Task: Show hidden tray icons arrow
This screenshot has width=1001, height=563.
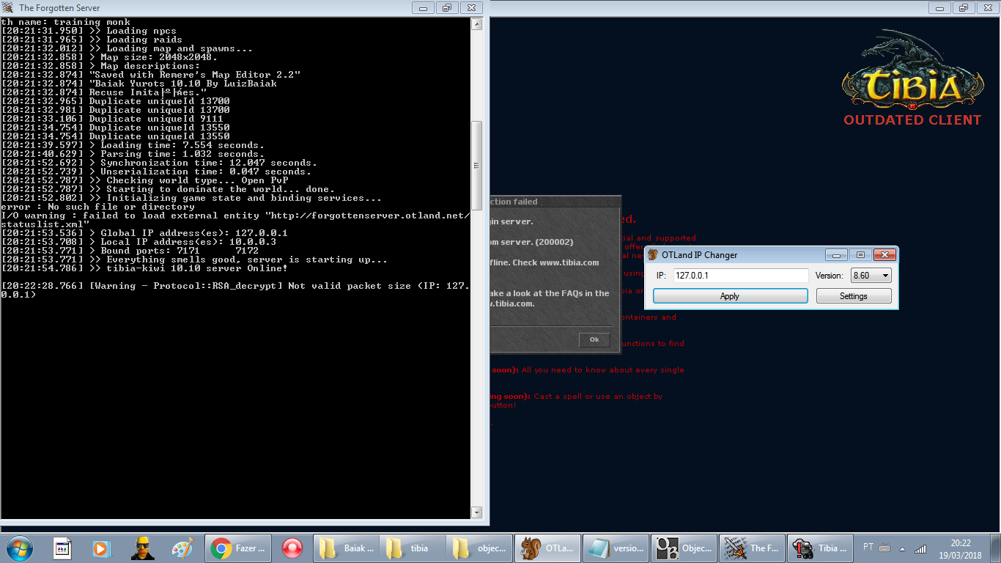Action: click(x=901, y=548)
